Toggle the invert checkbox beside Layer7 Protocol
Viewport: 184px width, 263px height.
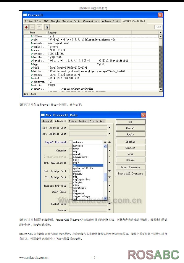point(71,142)
